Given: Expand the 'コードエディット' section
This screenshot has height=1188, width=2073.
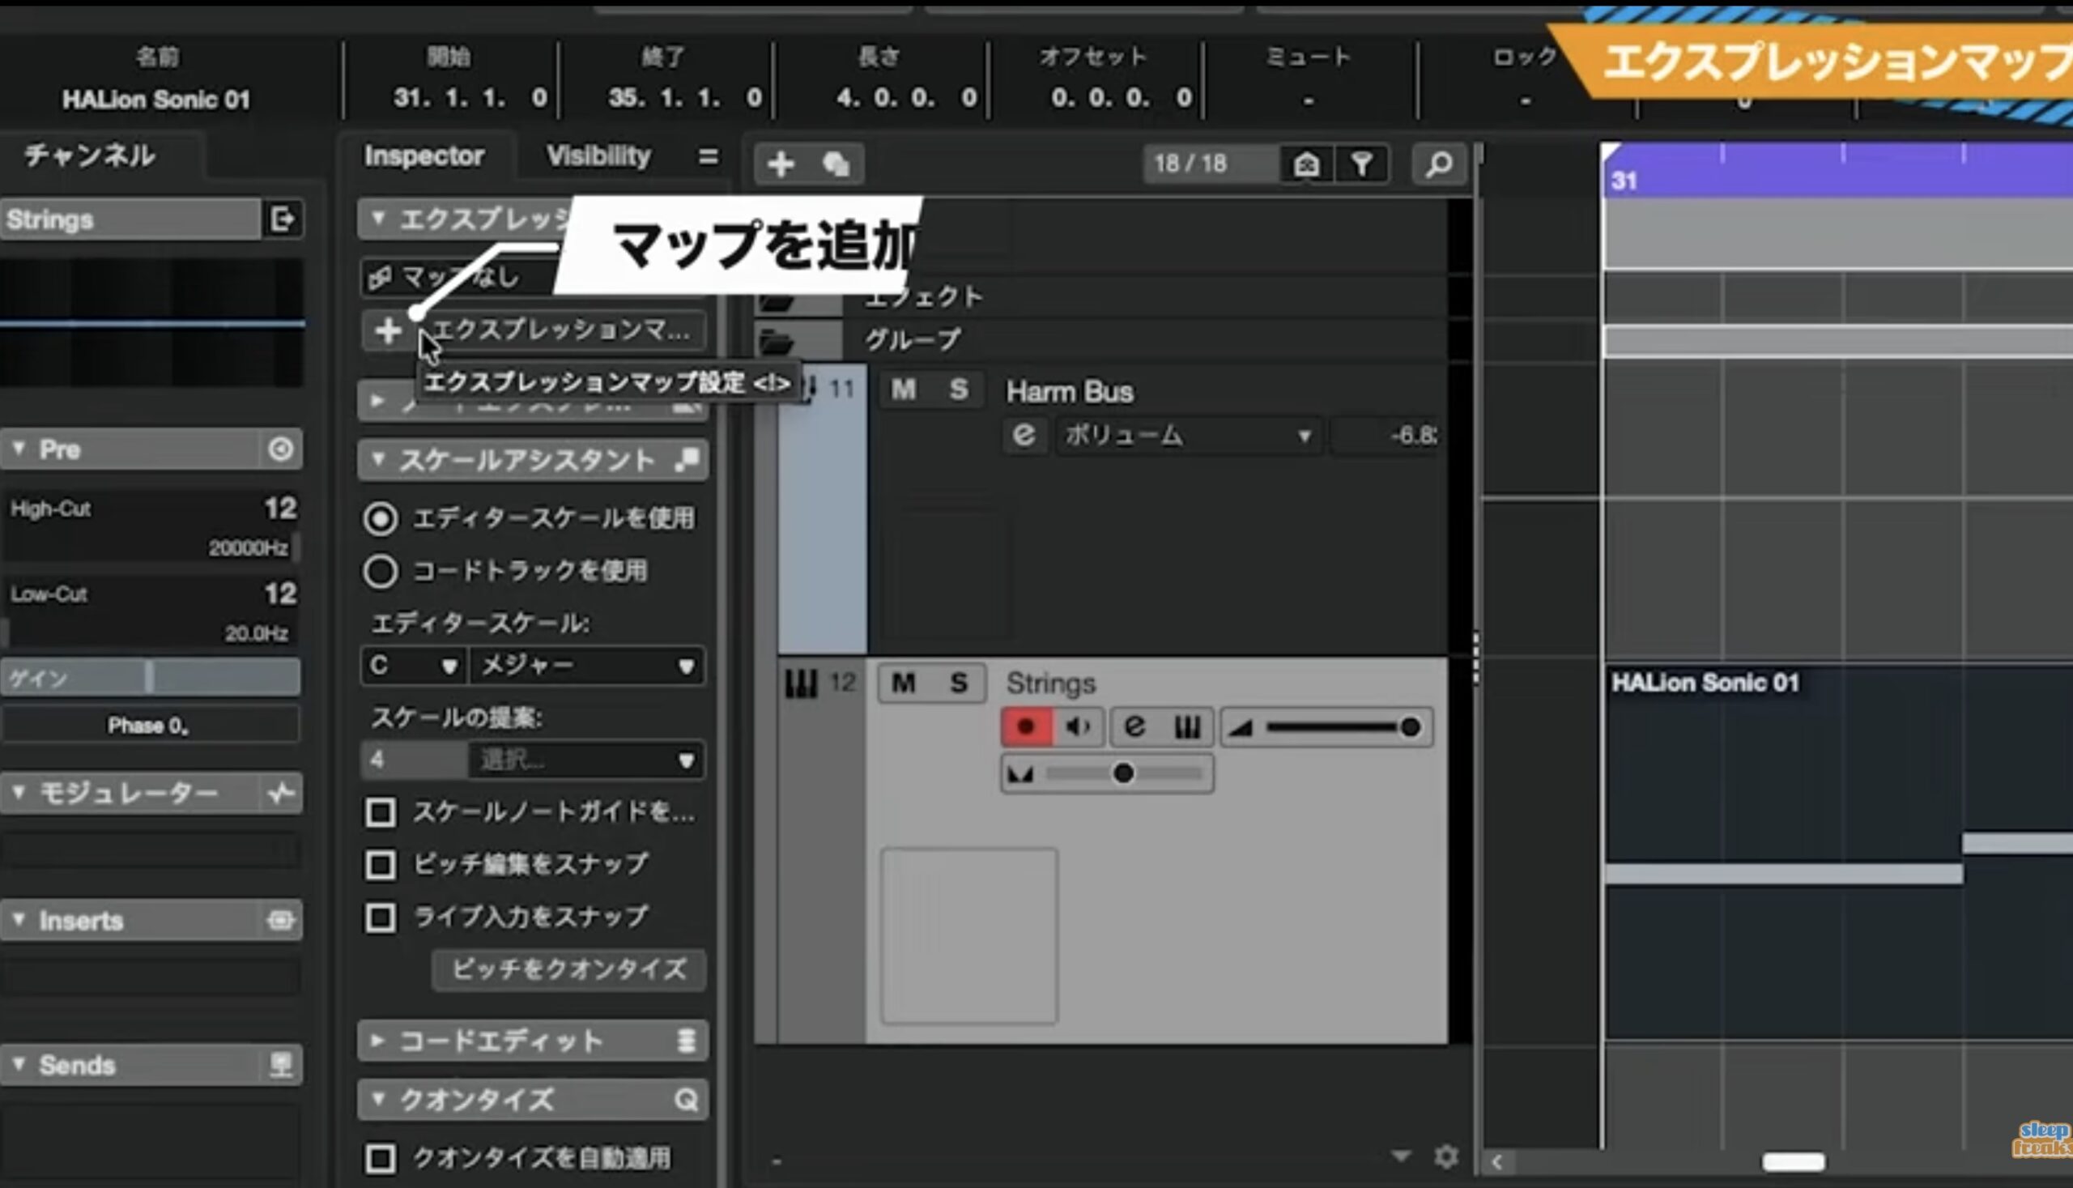Looking at the screenshot, I should [x=500, y=1041].
